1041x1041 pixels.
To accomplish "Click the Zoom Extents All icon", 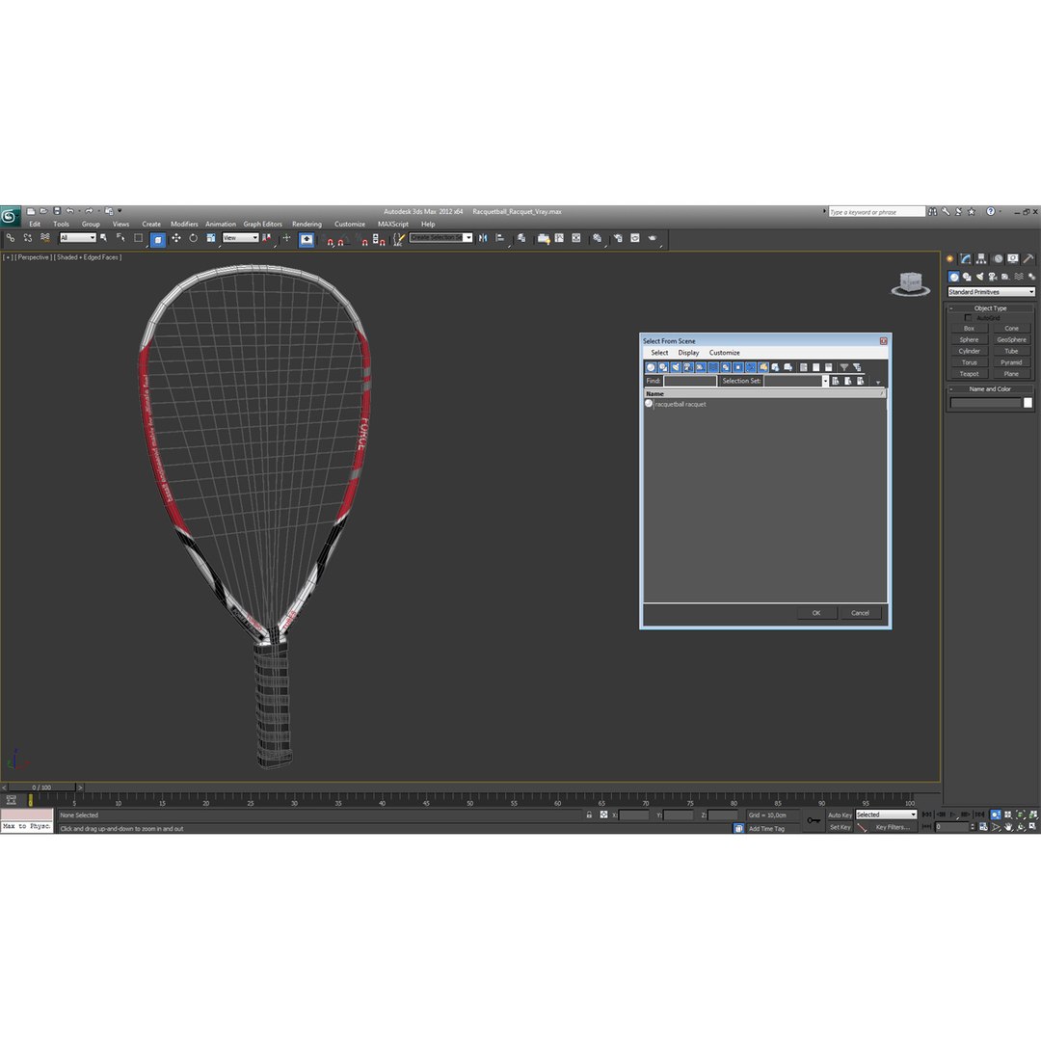I will pyautogui.click(x=1033, y=814).
